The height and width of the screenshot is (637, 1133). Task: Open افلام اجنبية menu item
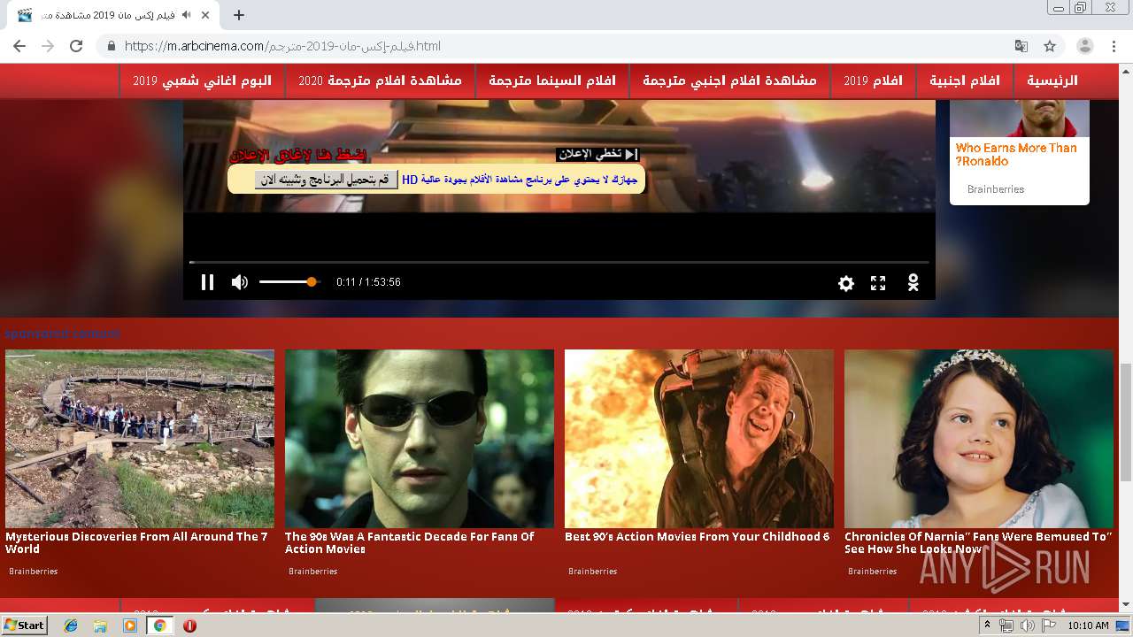tap(965, 81)
